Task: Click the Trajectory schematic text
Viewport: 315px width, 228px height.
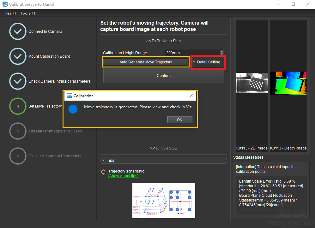Action: pyautogui.click(x=126, y=171)
